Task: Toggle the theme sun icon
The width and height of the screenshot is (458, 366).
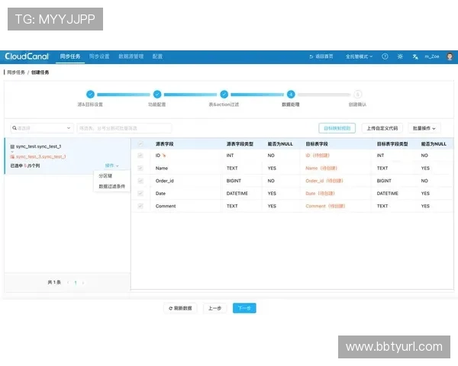Action: [x=400, y=56]
